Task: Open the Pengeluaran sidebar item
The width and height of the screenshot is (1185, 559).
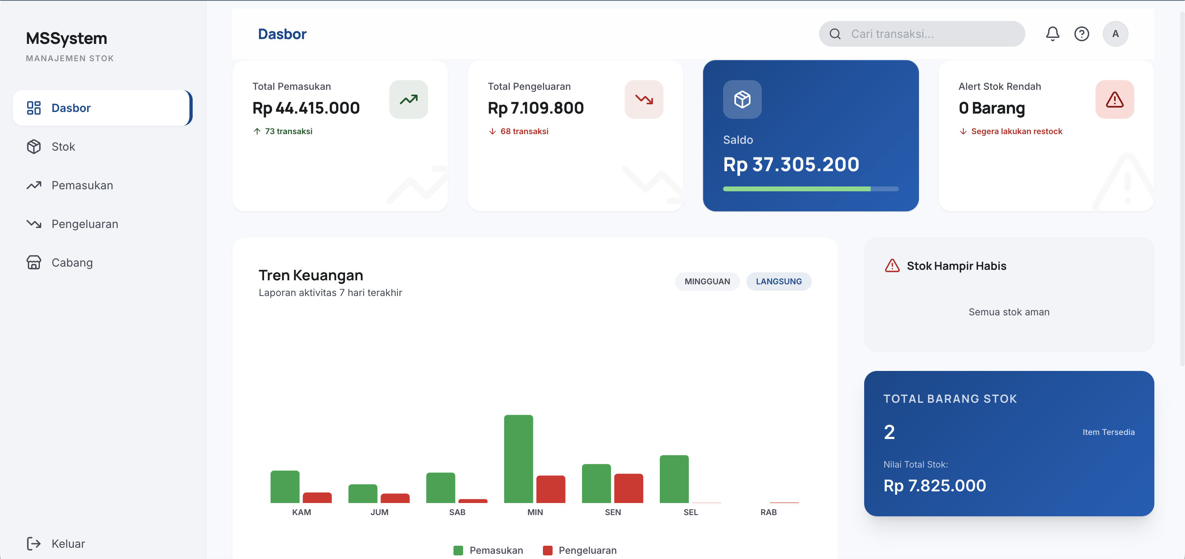Action: (85, 224)
